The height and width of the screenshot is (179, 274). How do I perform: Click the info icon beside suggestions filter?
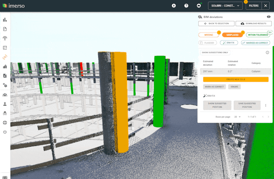coord(267,52)
